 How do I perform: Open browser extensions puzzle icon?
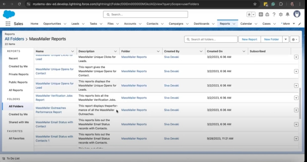click(x=281, y=4)
